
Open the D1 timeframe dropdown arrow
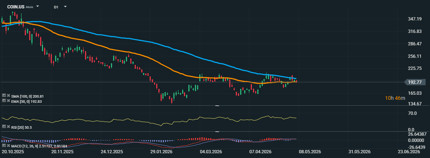(65, 6)
